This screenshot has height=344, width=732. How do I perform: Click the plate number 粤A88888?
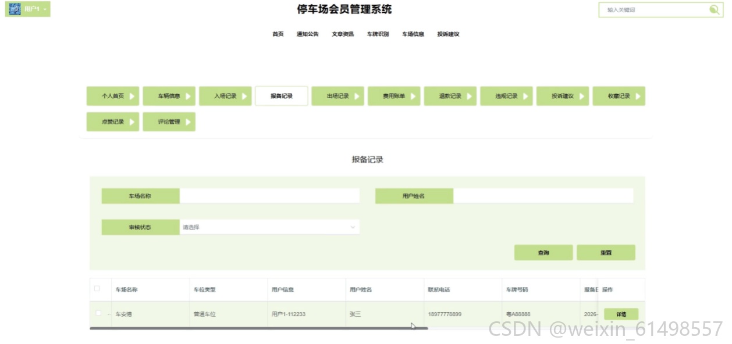(518, 314)
